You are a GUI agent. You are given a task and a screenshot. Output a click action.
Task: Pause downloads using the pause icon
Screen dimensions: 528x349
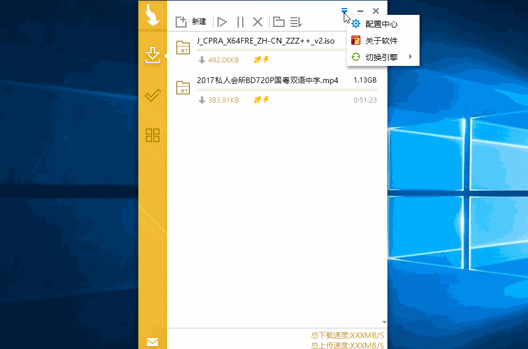[x=239, y=22]
